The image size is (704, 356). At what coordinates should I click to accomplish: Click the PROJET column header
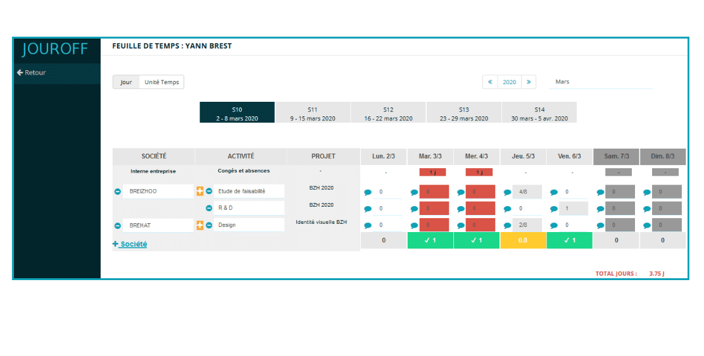324,156
